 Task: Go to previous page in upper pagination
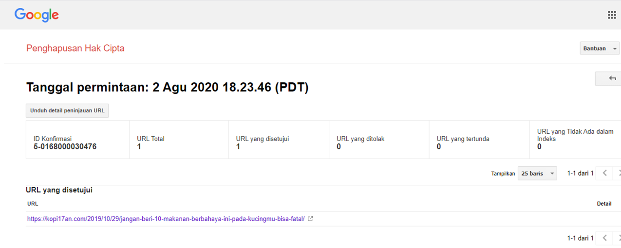click(x=604, y=173)
